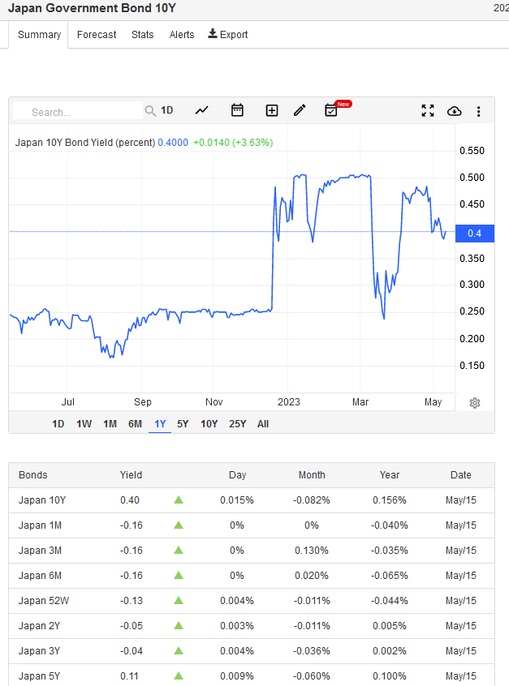Viewport: 509px width, 686px height.
Task: Open the calendar date range icon
Action: pos(237,110)
